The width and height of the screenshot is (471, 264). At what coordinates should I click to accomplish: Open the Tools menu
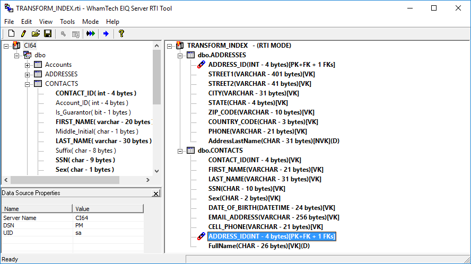pos(67,22)
